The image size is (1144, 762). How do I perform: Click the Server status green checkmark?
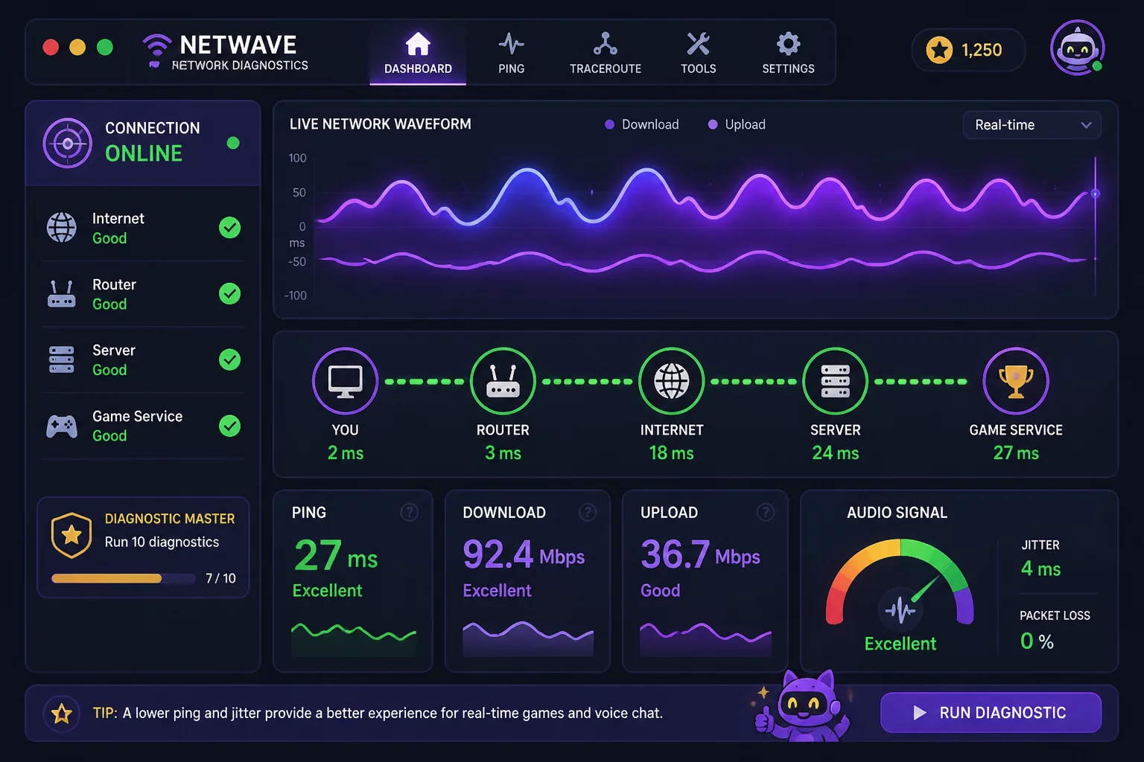pos(230,359)
